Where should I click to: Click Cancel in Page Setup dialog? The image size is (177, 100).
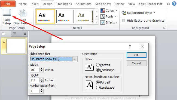[x=136, y=63]
